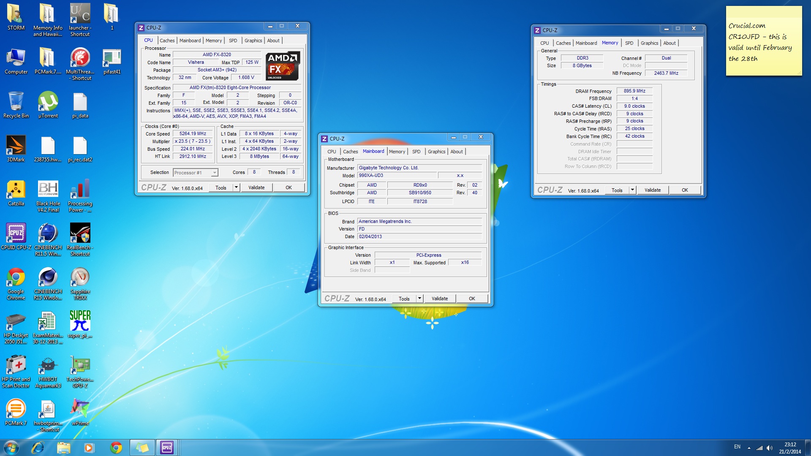The width and height of the screenshot is (811, 456).
Task: Click the AMD FX-8320 name field
Action: [x=217, y=54]
